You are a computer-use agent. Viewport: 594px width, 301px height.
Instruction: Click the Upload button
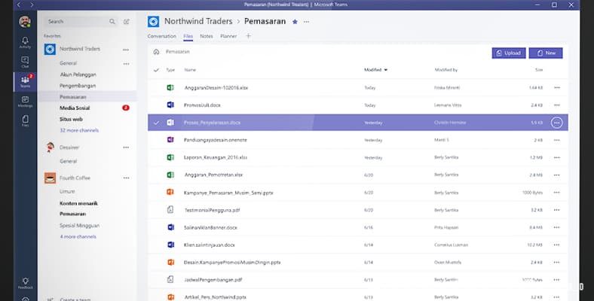pyautogui.click(x=509, y=53)
